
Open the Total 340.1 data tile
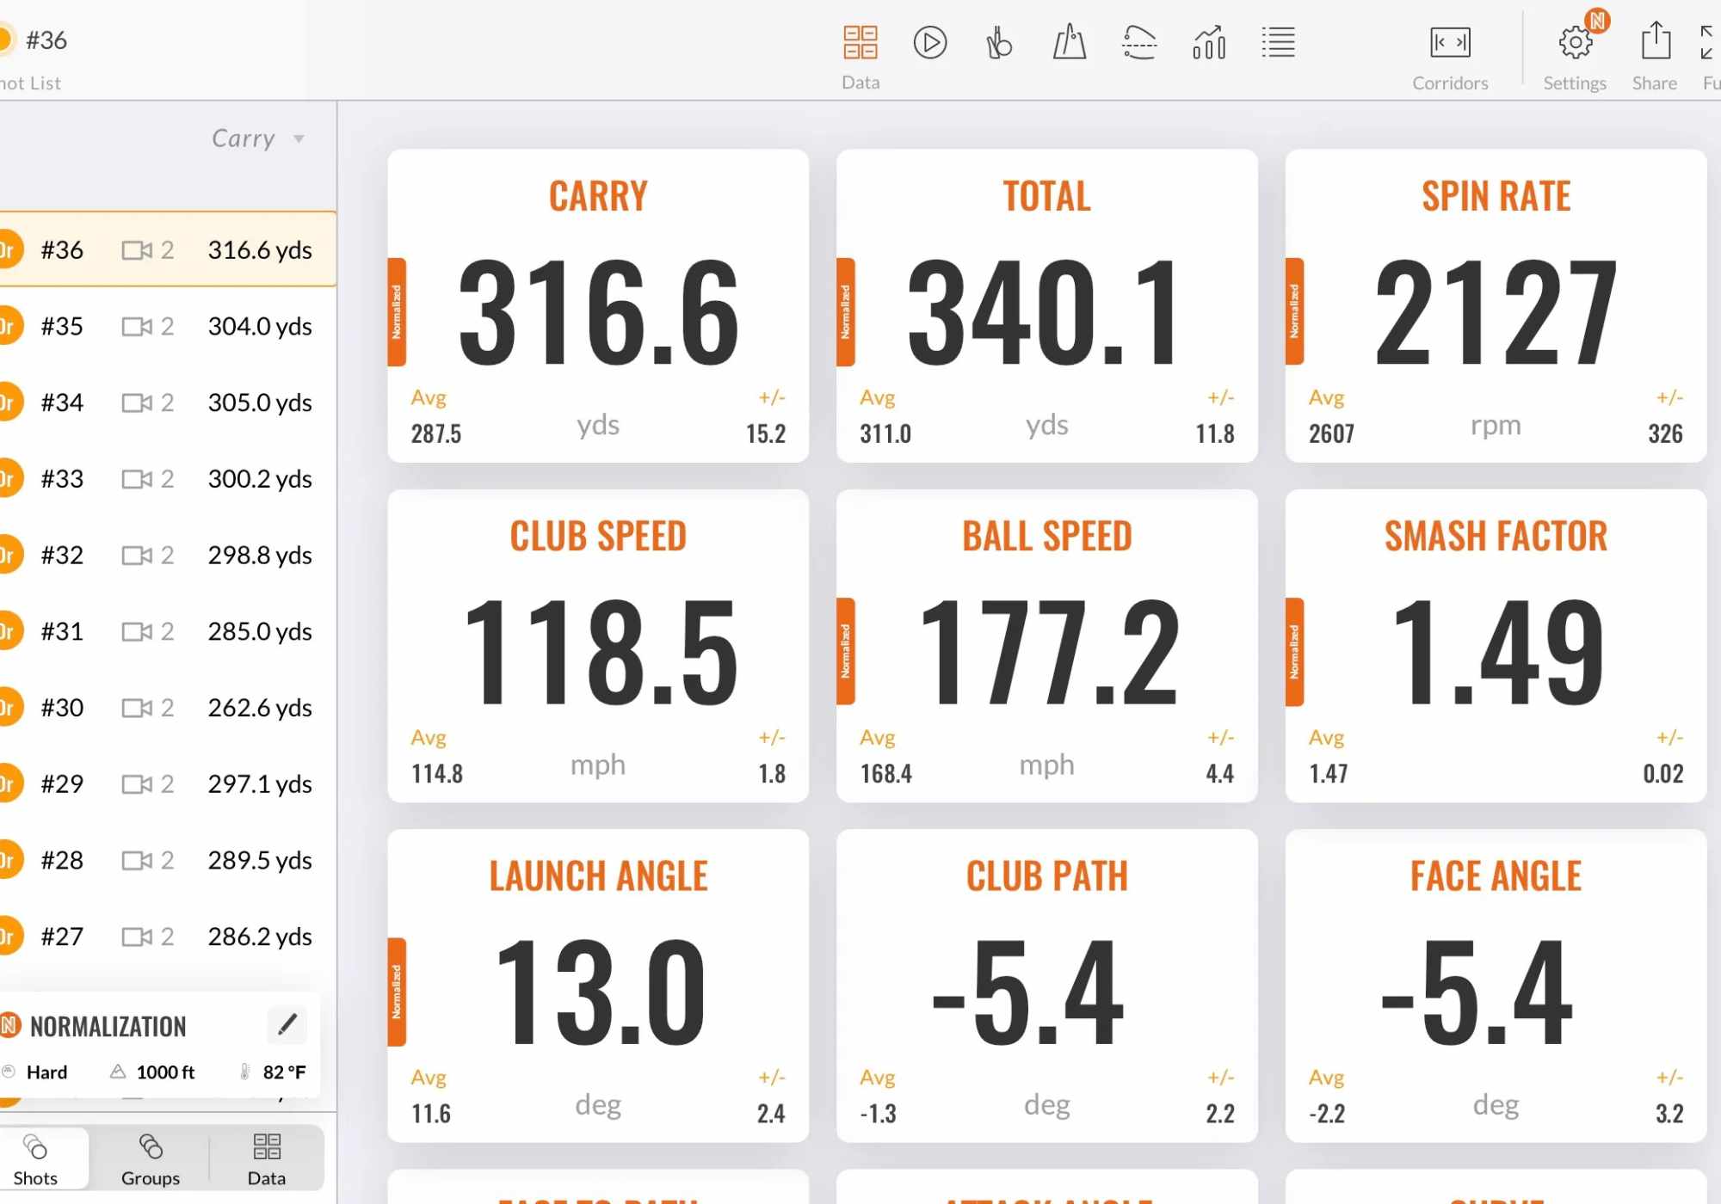click(x=1047, y=306)
